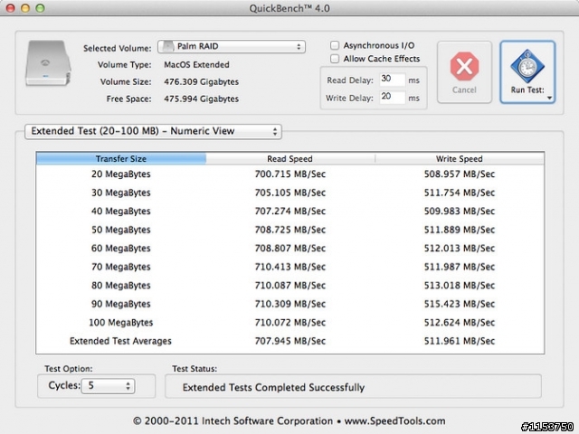Image resolution: width=579 pixels, height=434 pixels.
Task: Click the 475.994 Gigabytes free space value
Action: click(x=201, y=99)
